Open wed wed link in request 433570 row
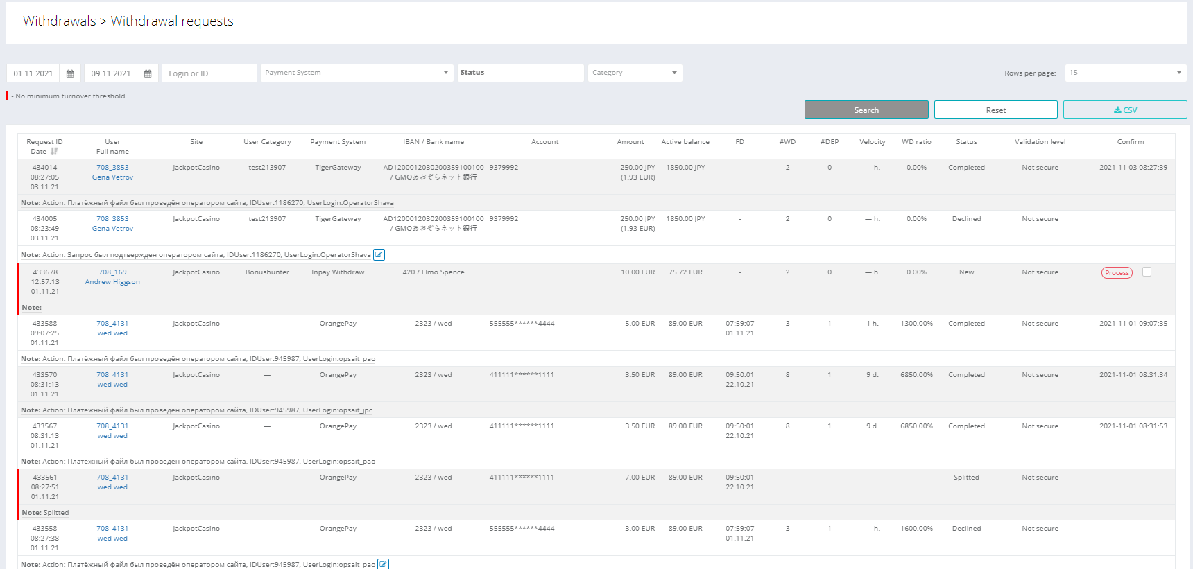 point(112,385)
